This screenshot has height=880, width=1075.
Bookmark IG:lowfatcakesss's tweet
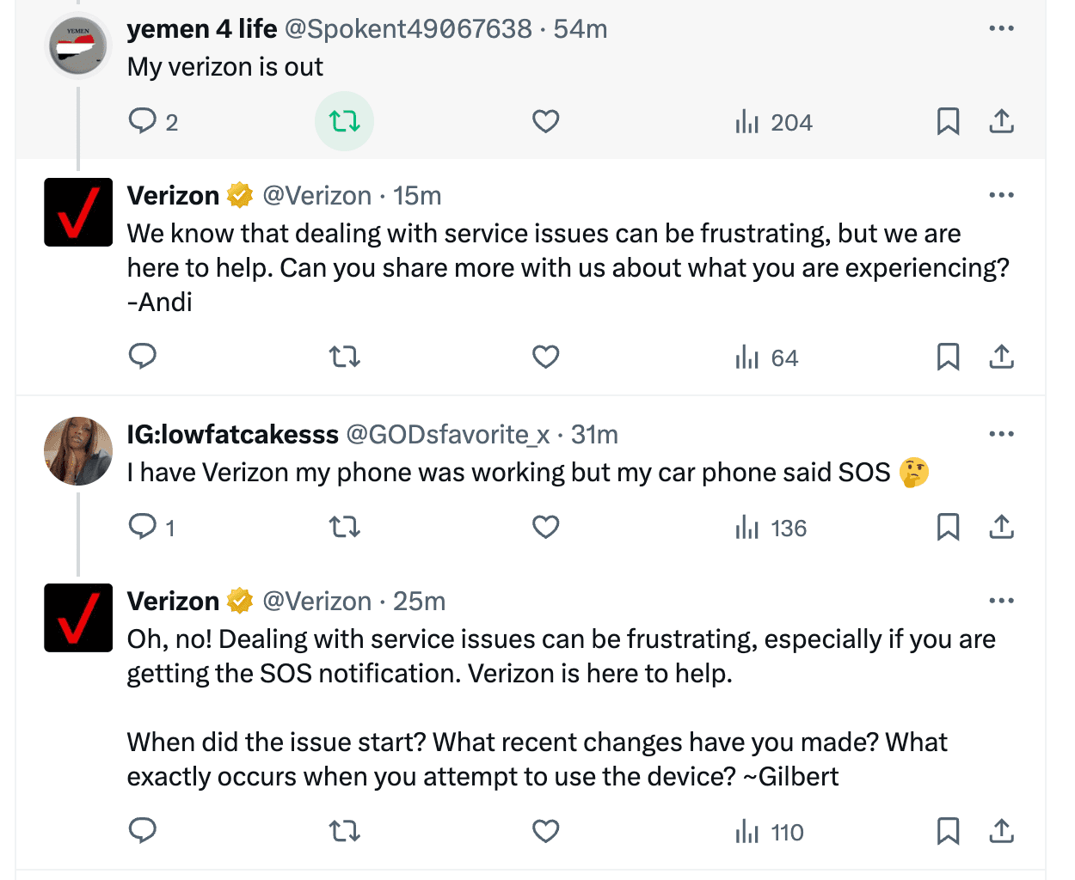pos(948,527)
